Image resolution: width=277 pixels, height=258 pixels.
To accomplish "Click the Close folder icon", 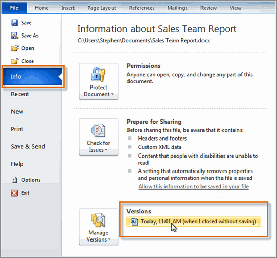I will click(14, 61).
